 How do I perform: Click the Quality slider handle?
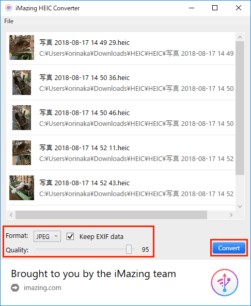click(x=129, y=249)
